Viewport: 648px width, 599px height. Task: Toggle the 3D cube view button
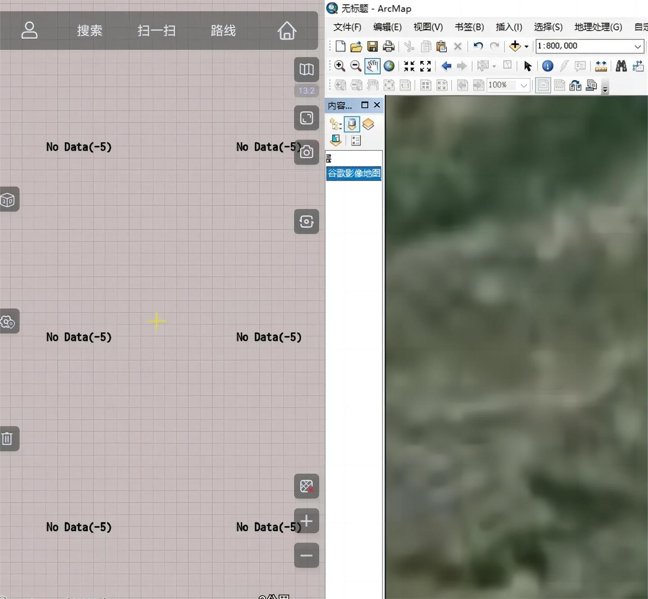click(9, 199)
